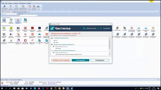The image size is (161, 90).
Task: Click the Удалить toolbar icon
Action: click(x=30, y=7)
